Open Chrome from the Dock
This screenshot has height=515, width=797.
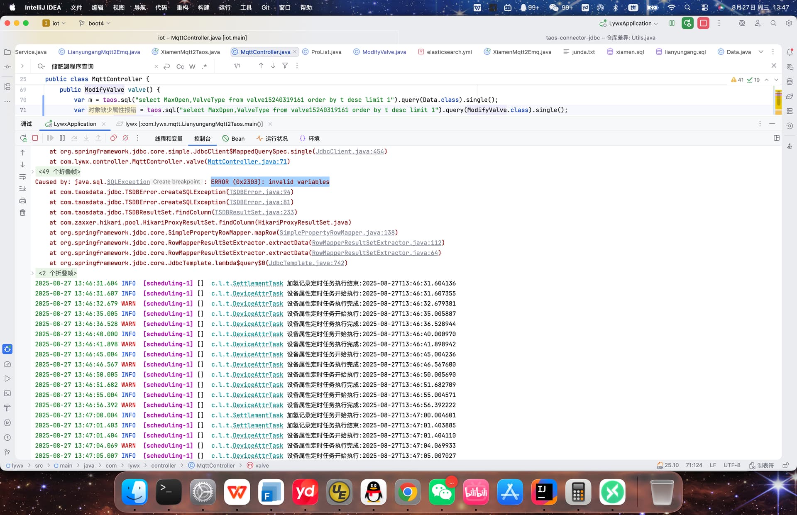[407, 492]
